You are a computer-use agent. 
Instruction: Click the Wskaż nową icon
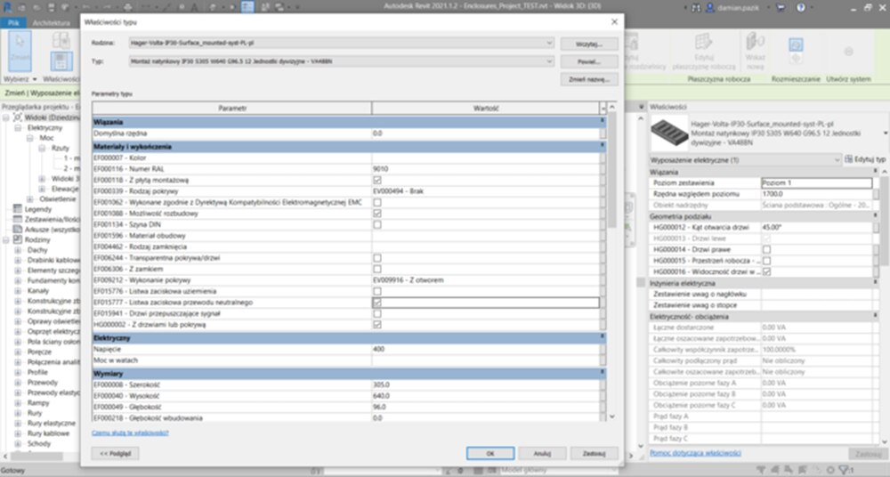756,44
